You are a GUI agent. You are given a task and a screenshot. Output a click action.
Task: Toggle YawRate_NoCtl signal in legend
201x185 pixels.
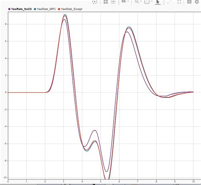click(x=21, y=9)
